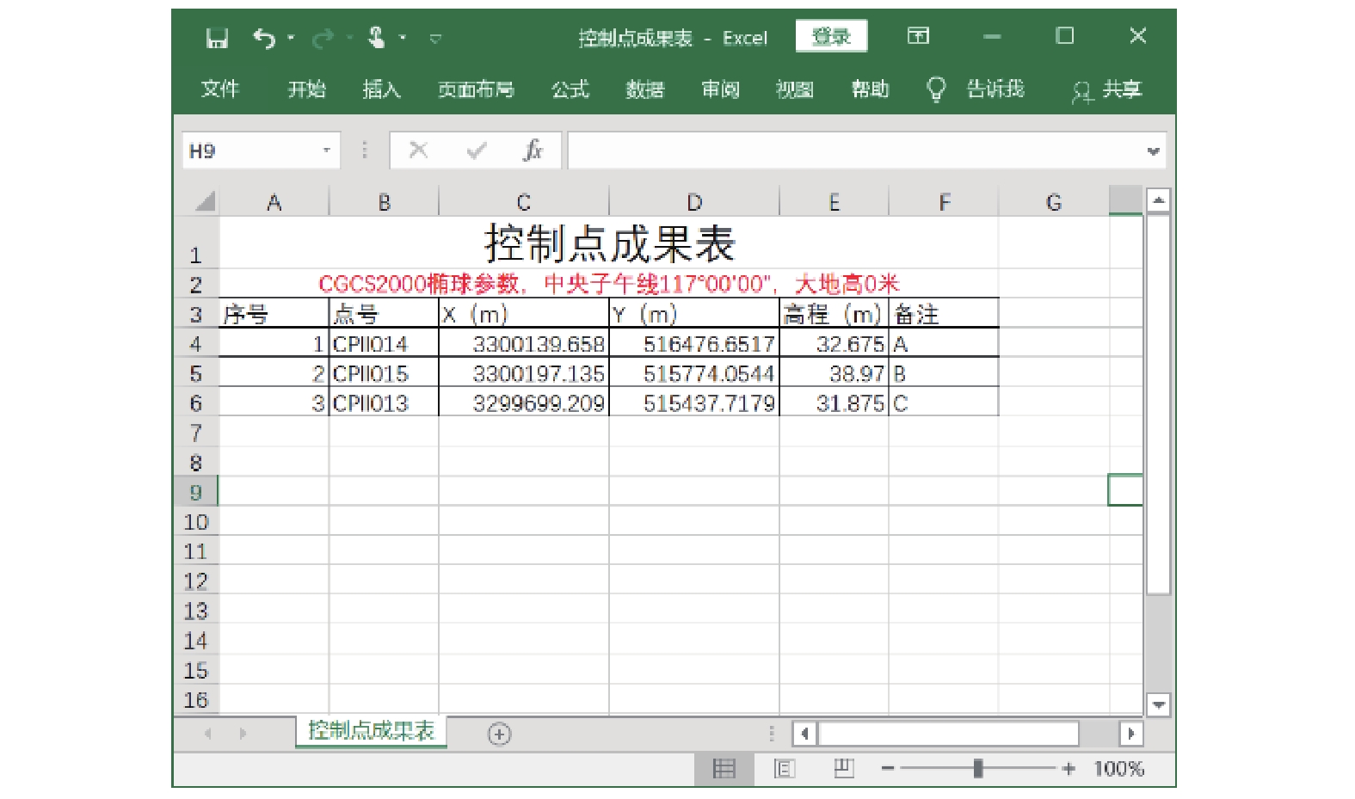Click the vertical scrollbar down arrow

click(x=1158, y=704)
